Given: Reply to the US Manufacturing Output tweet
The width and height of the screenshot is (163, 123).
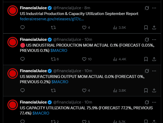Looking at the screenshot, I should coord(23,90).
